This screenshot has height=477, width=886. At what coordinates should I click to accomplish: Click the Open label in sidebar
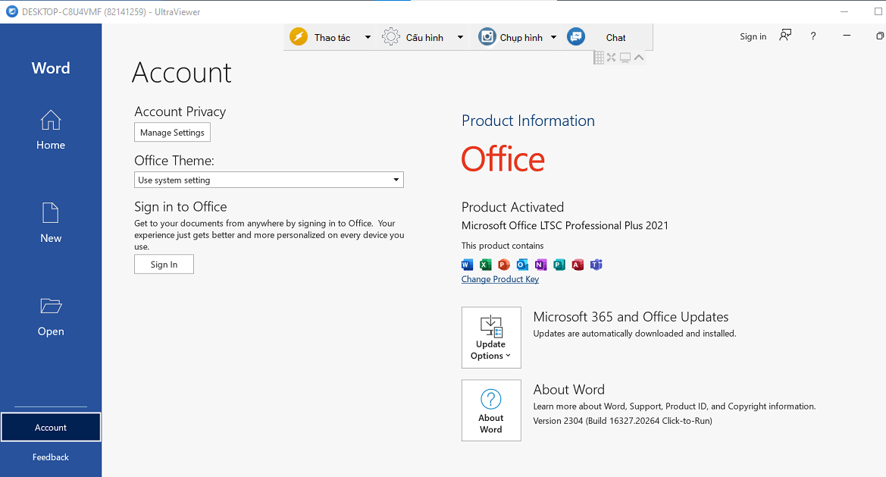coord(51,331)
